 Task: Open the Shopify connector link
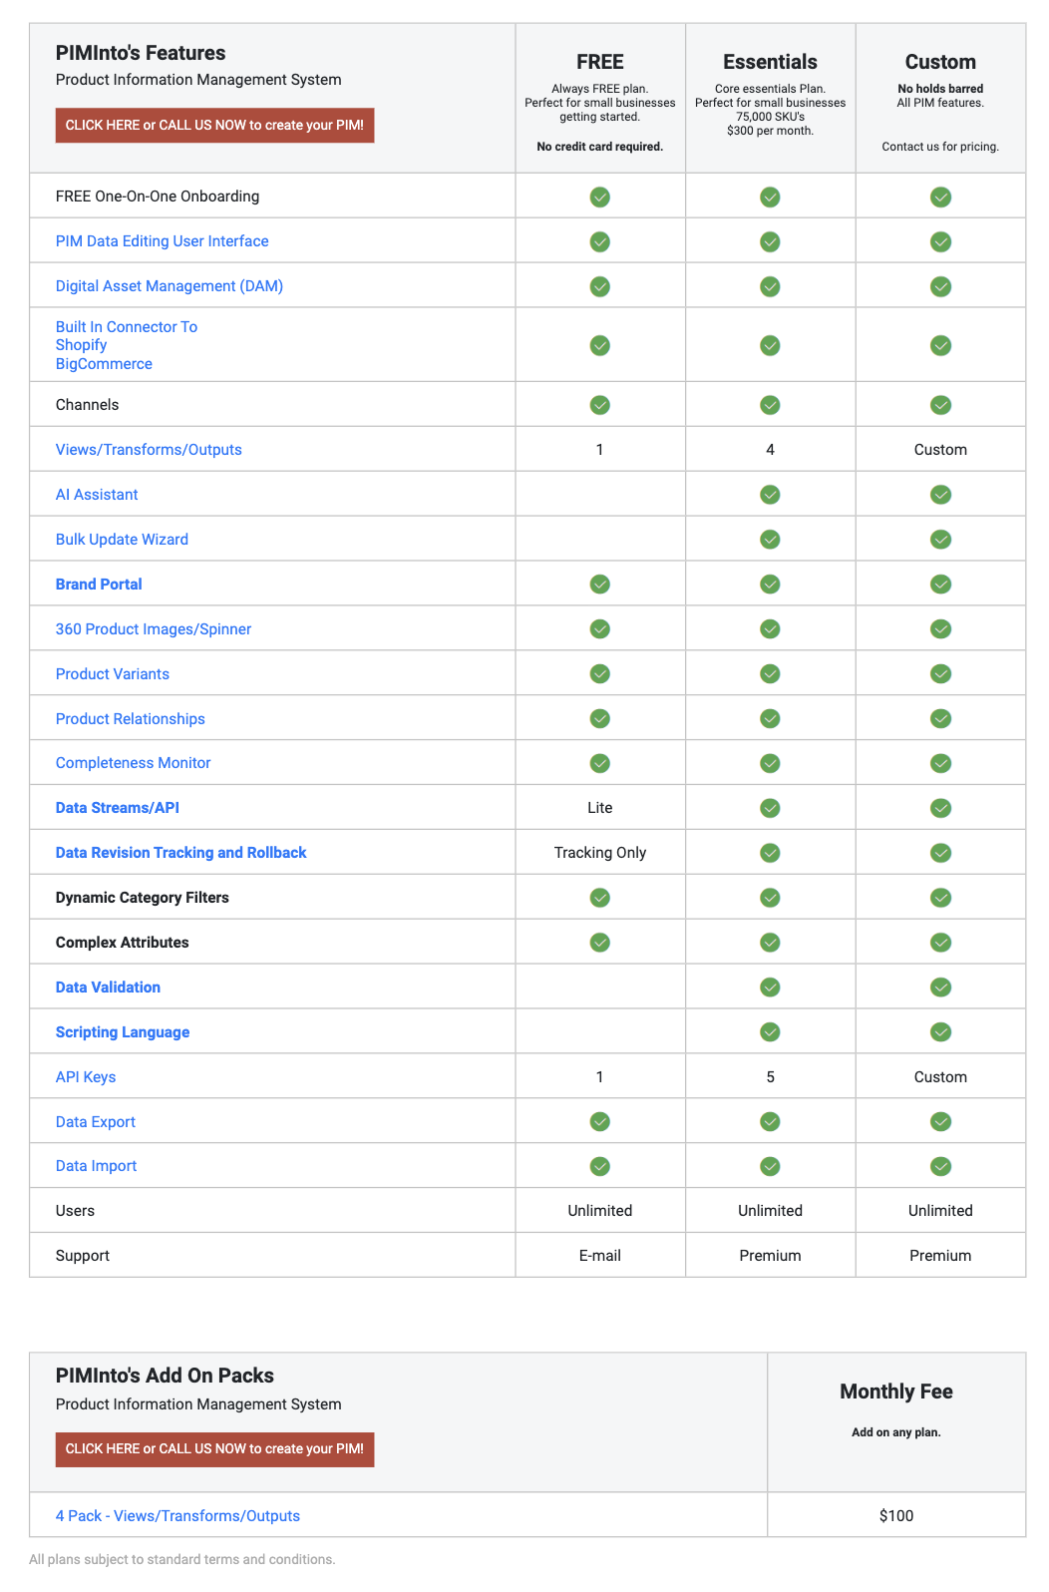click(x=83, y=344)
